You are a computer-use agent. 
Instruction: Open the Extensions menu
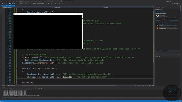pos(36,1)
